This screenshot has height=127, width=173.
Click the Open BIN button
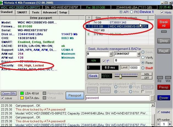(9, 94)
